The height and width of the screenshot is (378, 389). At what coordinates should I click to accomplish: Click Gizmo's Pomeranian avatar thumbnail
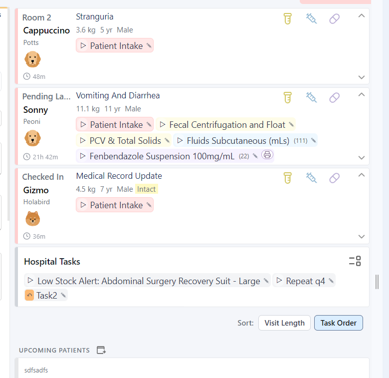(x=33, y=219)
